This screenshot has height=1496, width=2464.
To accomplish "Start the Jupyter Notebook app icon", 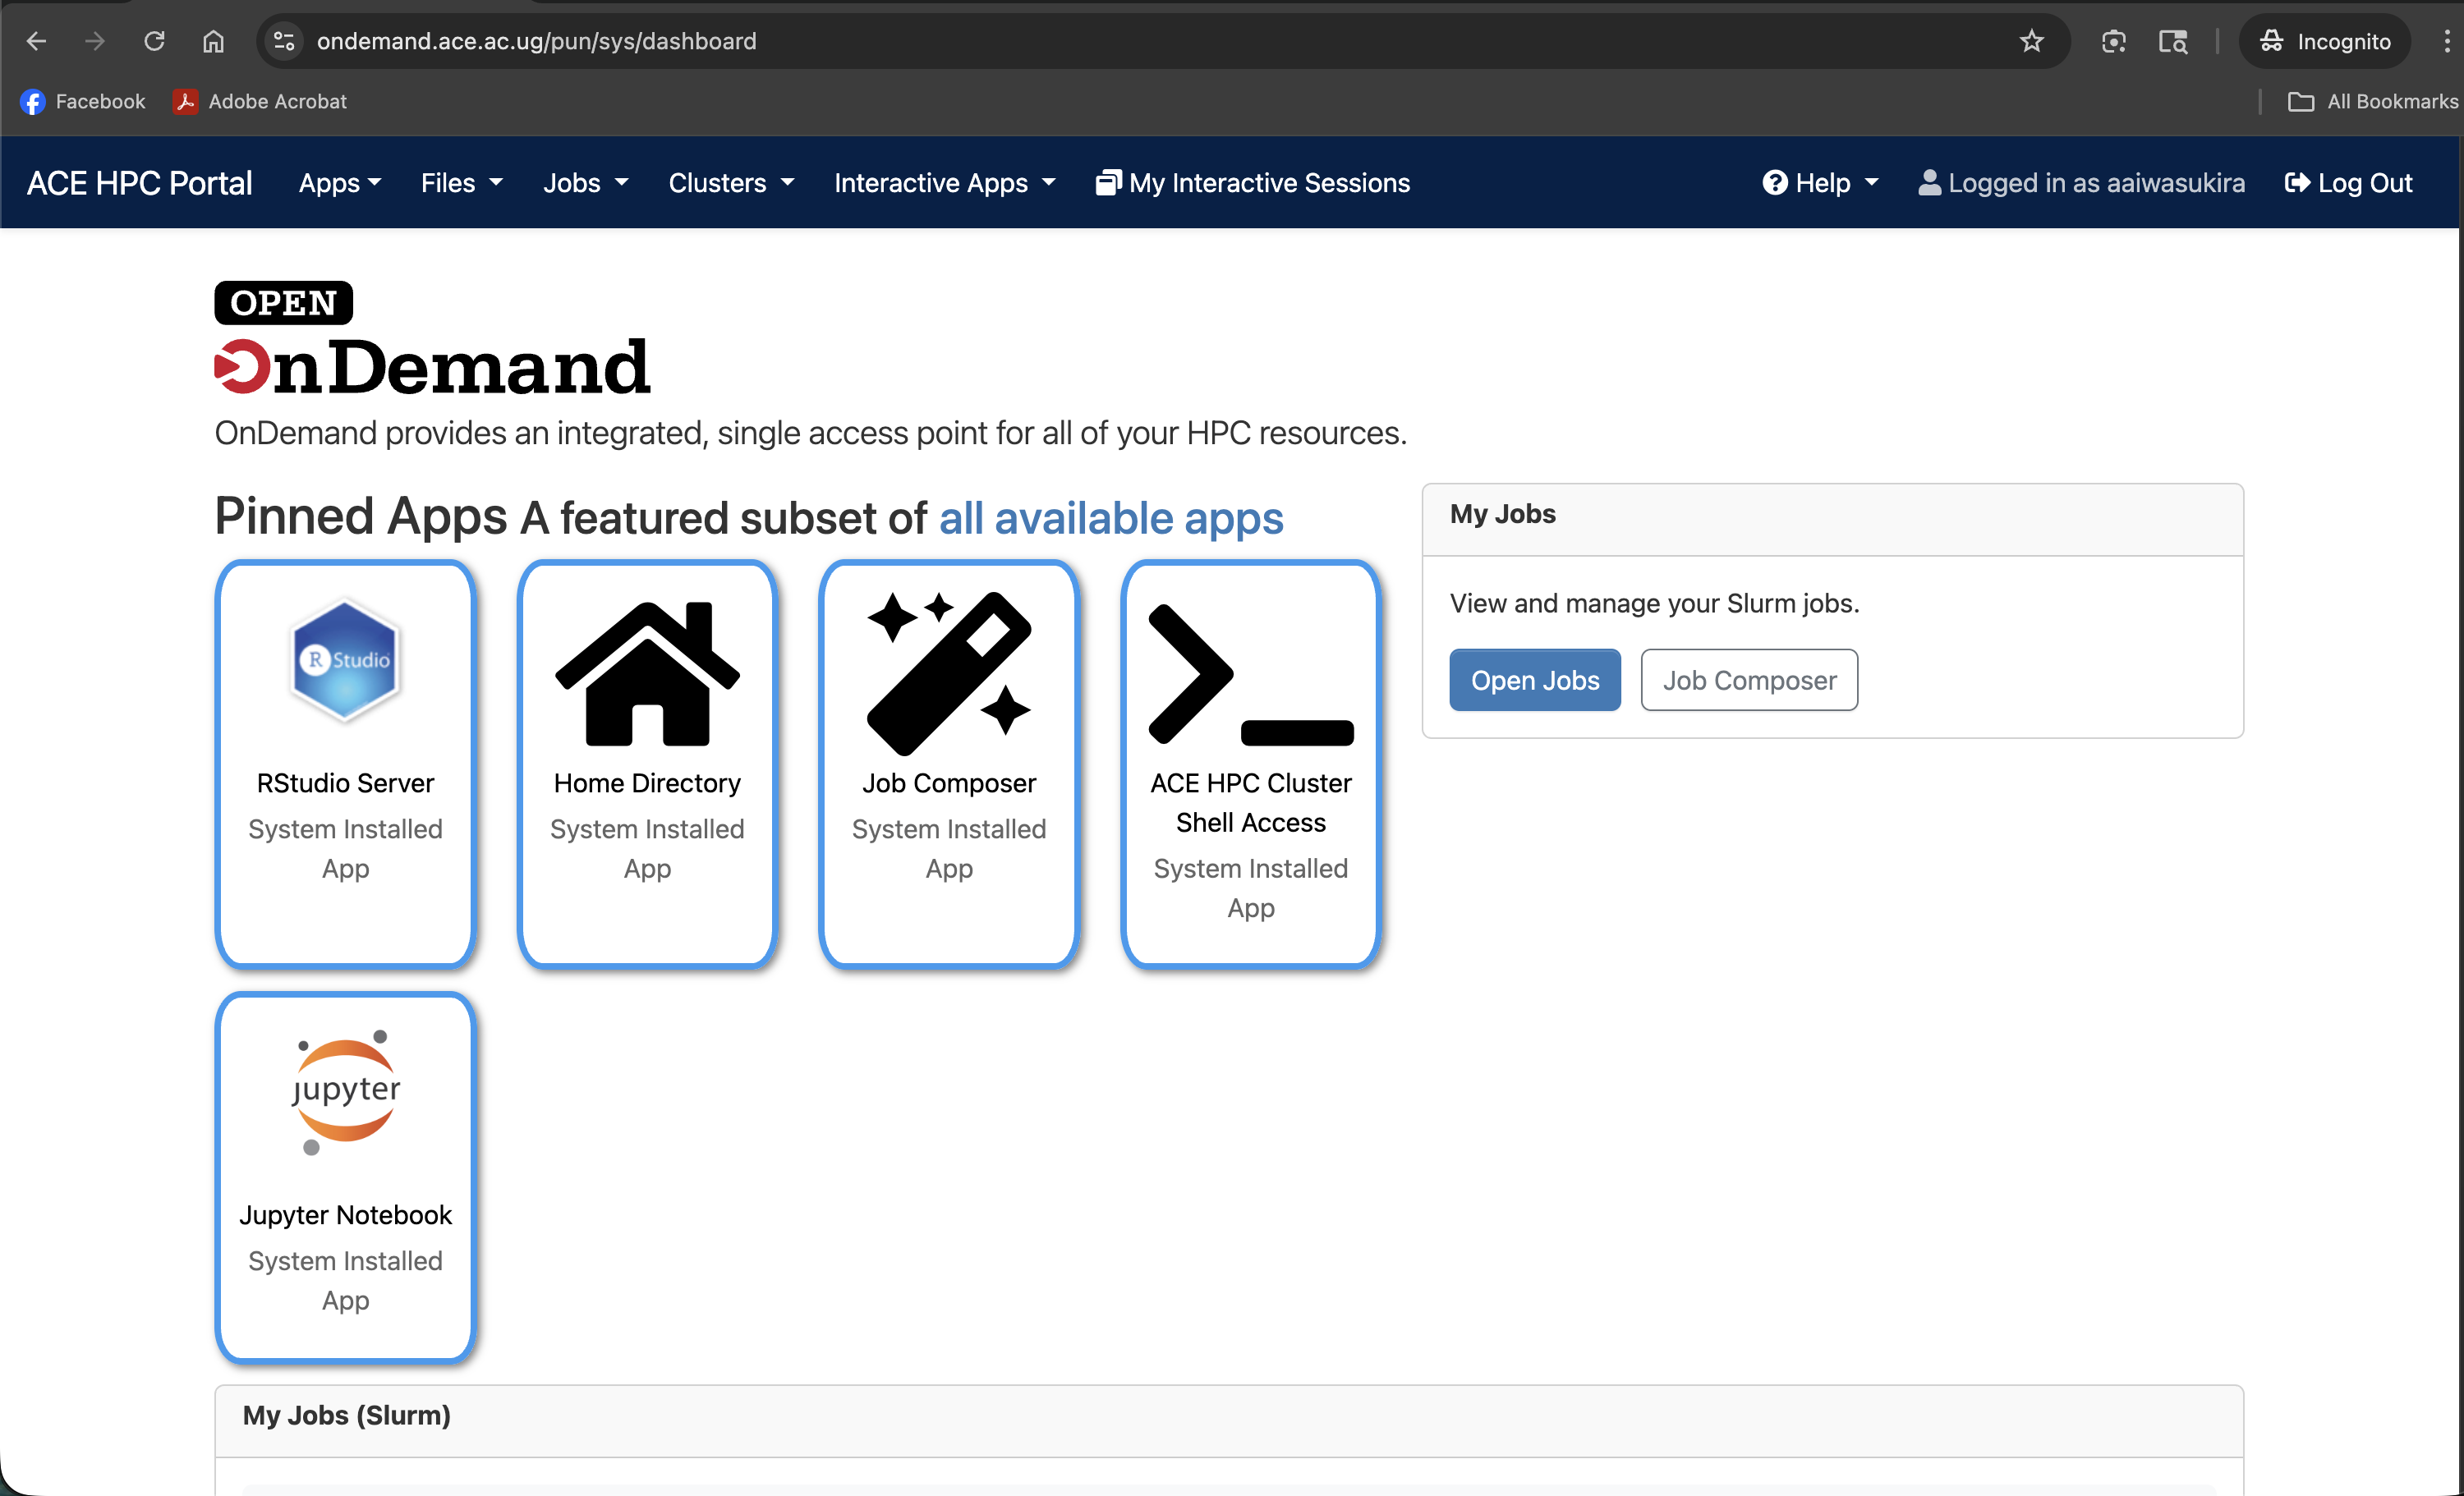I will (345, 1093).
